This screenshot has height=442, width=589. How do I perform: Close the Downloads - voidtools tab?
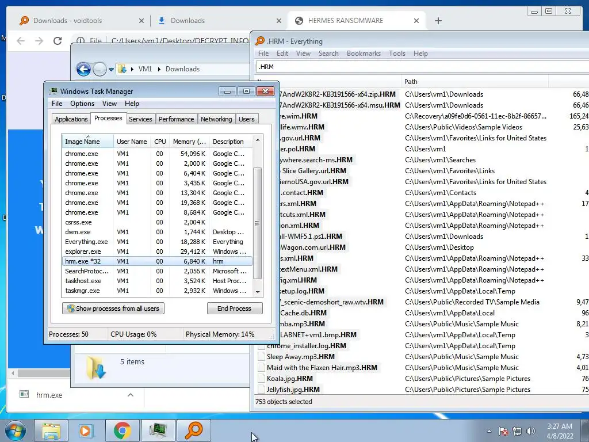point(141,21)
